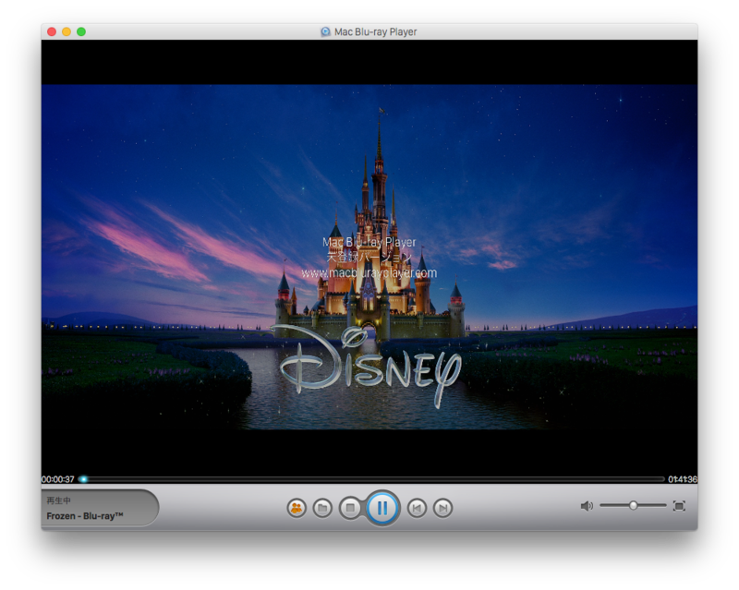Click the middle of the seek bar

pyautogui.click(x=371, y=479)
